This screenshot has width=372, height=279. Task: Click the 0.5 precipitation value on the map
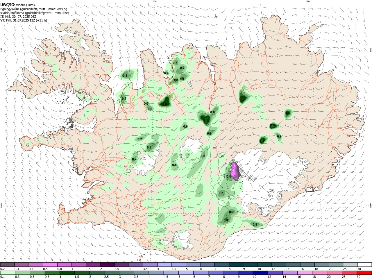click(174, 165)
